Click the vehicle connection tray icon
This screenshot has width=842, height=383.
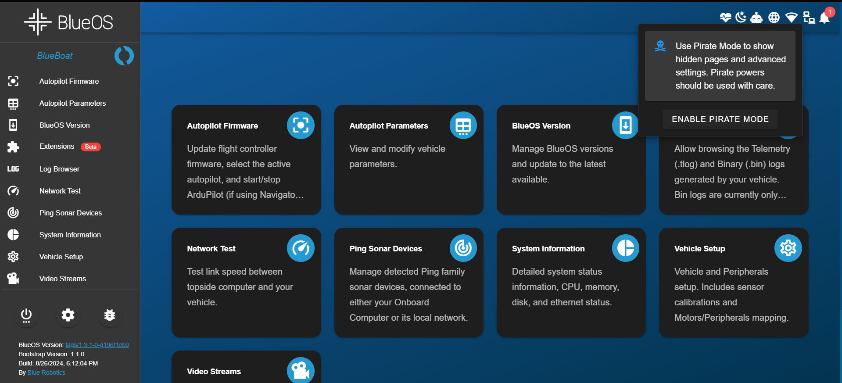pos(756,18)
